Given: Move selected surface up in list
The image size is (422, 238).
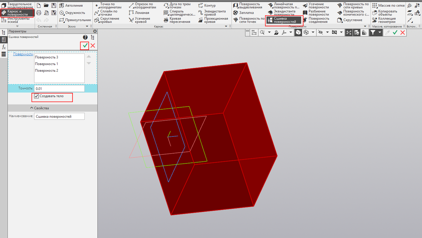Looking at the screenshot, I should [89, 57].
